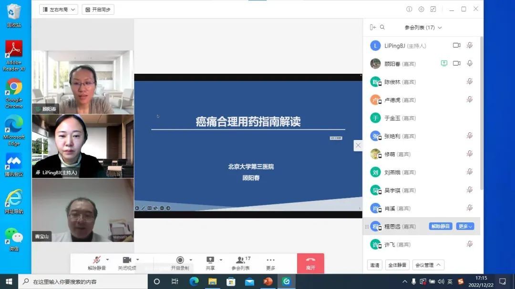The height and width of the screenshot is (289, 515).
Task: Click the meeting info icon
Action: coord(409,9)
